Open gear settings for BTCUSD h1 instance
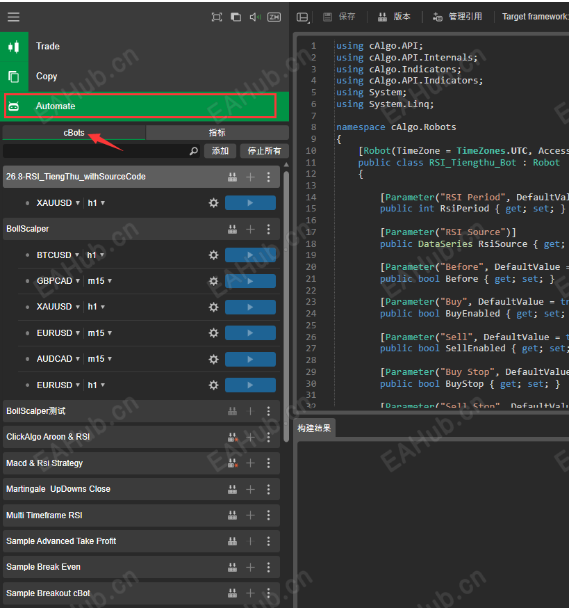 213,255
